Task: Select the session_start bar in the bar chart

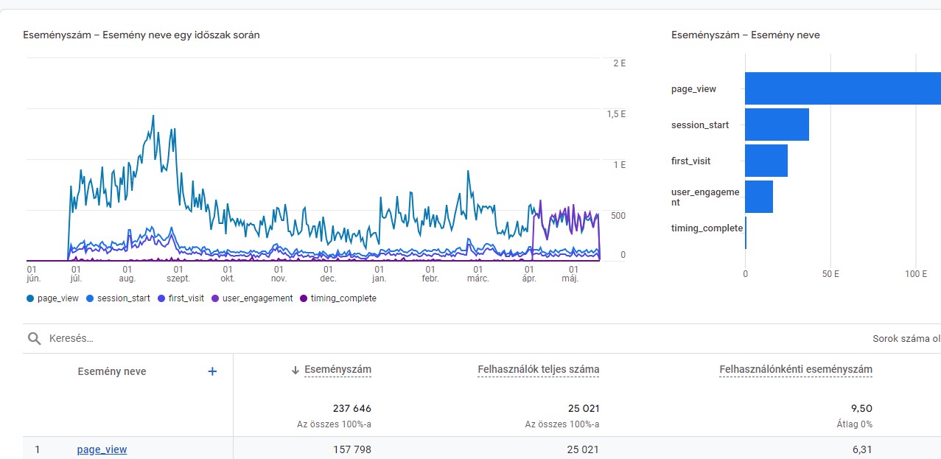Action: click(x=776, y=124)
